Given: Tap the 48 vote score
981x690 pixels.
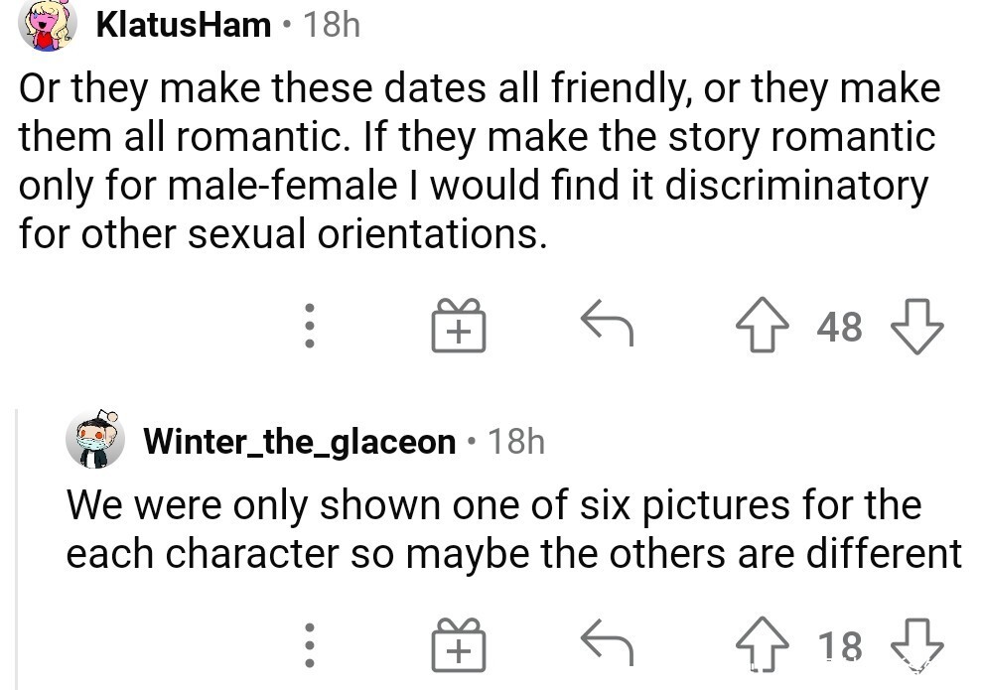Looking at the screenshot, I should (840, 327).
